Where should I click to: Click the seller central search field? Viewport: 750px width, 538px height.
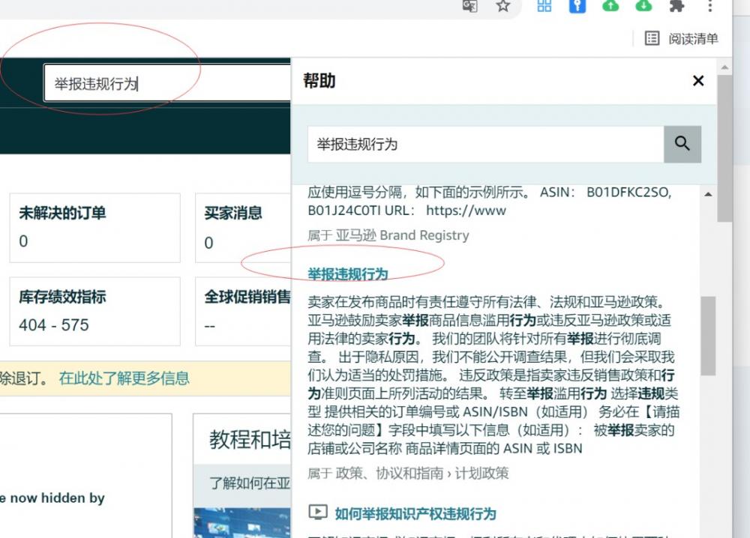167,83
